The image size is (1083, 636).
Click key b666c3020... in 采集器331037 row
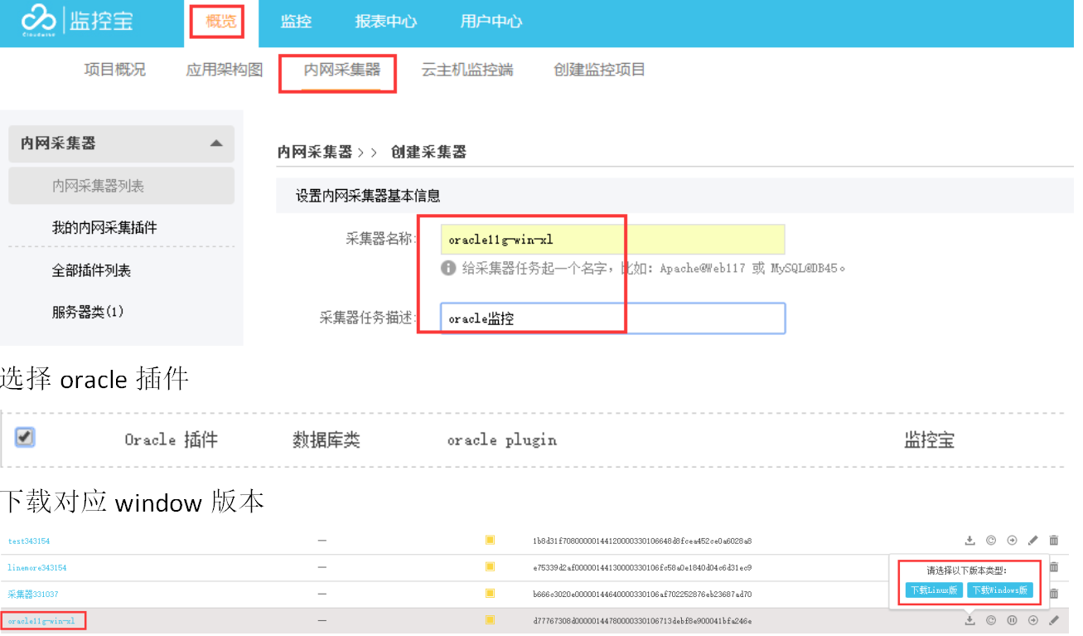pos(642,594)
